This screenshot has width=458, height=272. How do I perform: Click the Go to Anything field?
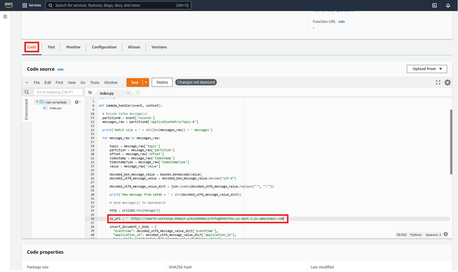pyautogui.click(x=58, y=92)
